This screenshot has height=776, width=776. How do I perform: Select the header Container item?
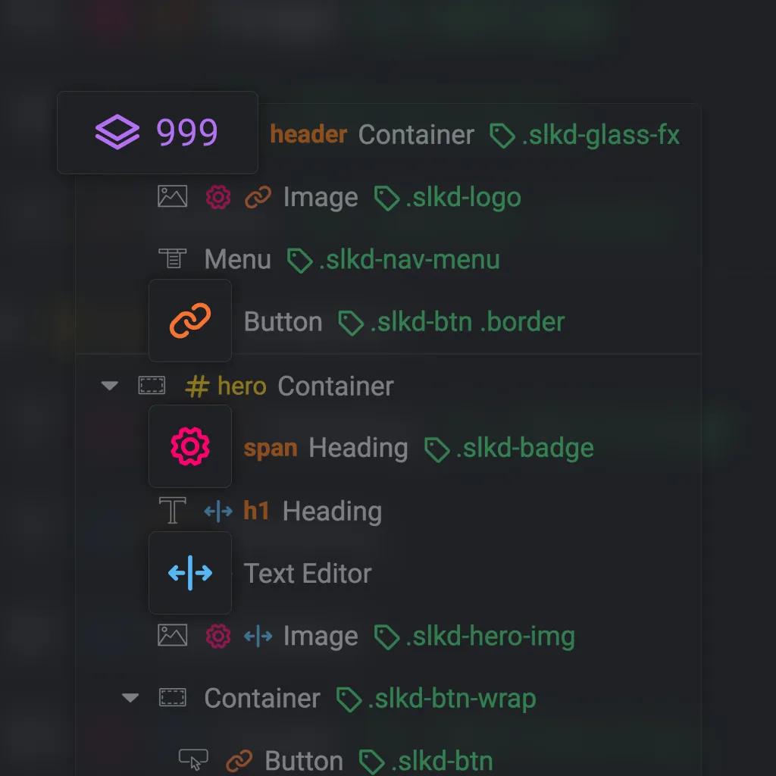(x=371, y=135)
